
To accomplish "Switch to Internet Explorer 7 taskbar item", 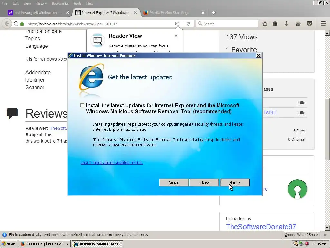I will coord(44,244).
